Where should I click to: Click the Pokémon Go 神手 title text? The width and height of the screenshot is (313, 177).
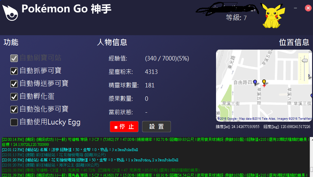click(66, 9)
